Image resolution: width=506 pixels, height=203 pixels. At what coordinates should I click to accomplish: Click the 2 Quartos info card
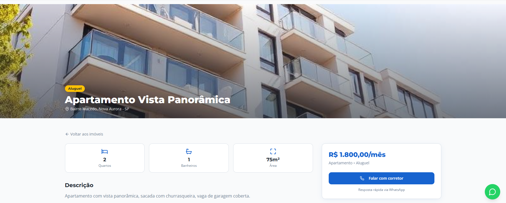pyautogui.click(x=105, y=158)
